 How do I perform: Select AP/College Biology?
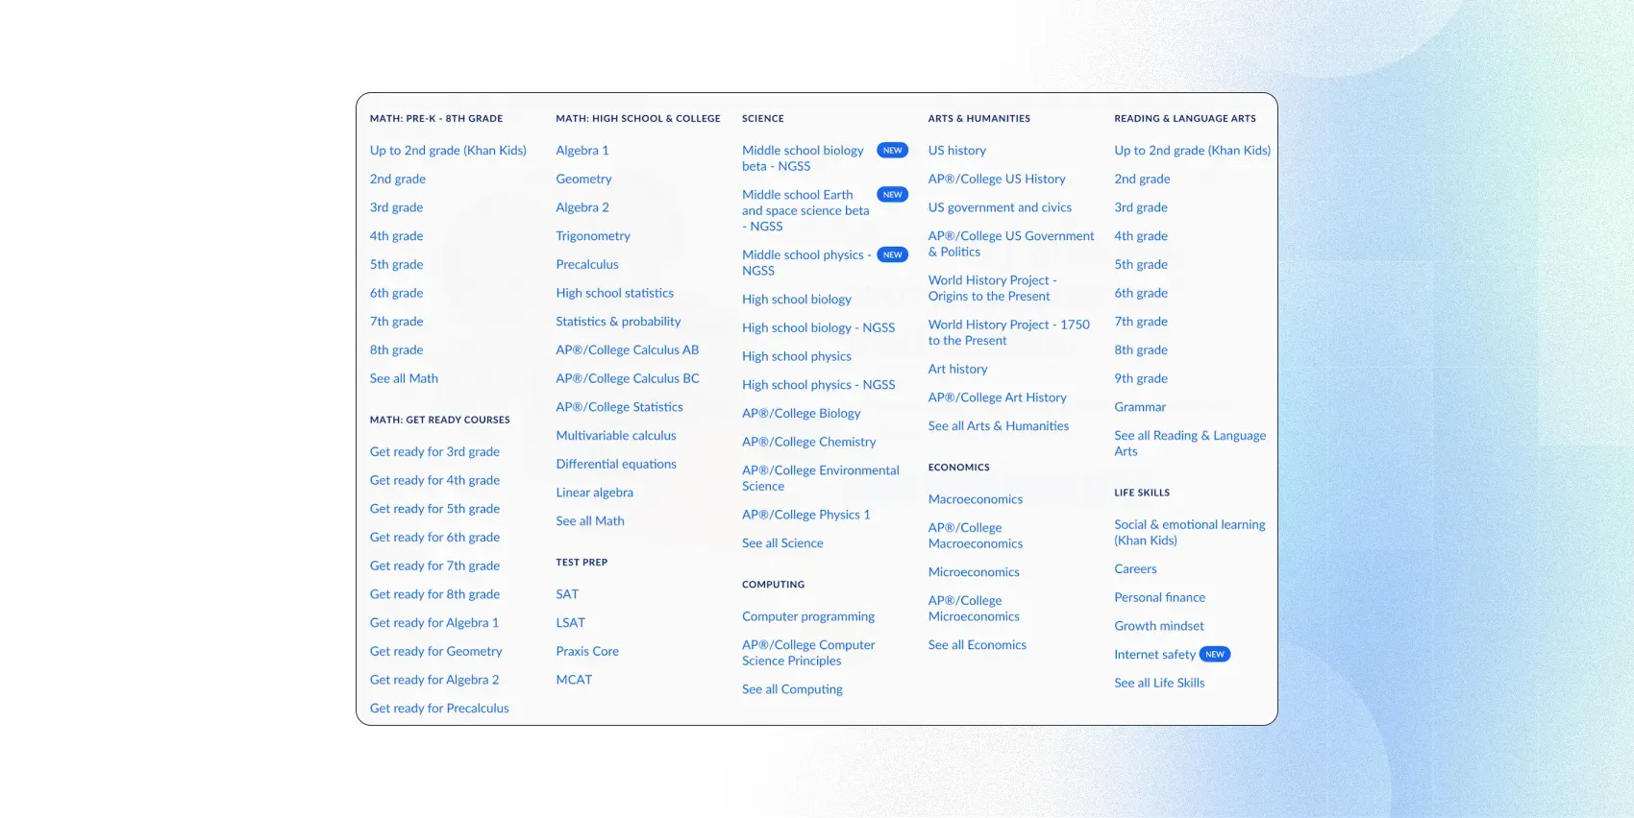801,414
